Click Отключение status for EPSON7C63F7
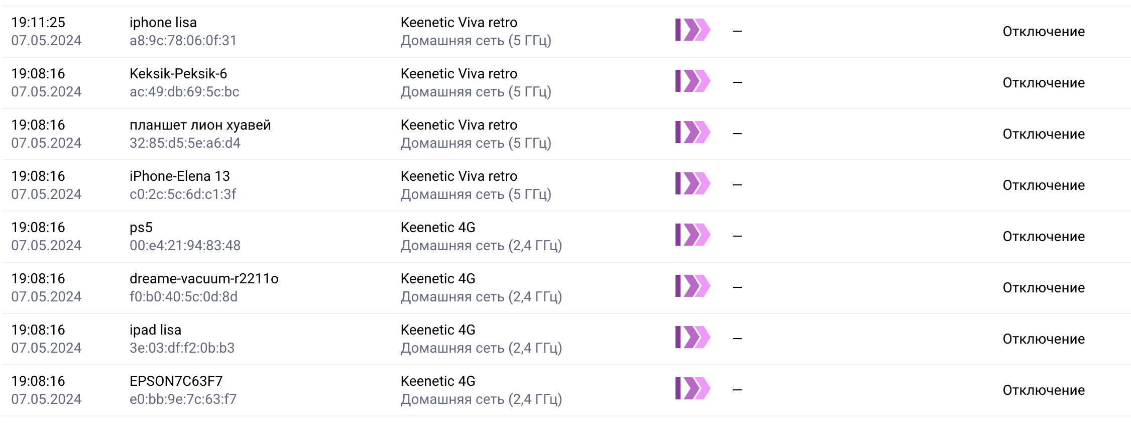 1044,390
